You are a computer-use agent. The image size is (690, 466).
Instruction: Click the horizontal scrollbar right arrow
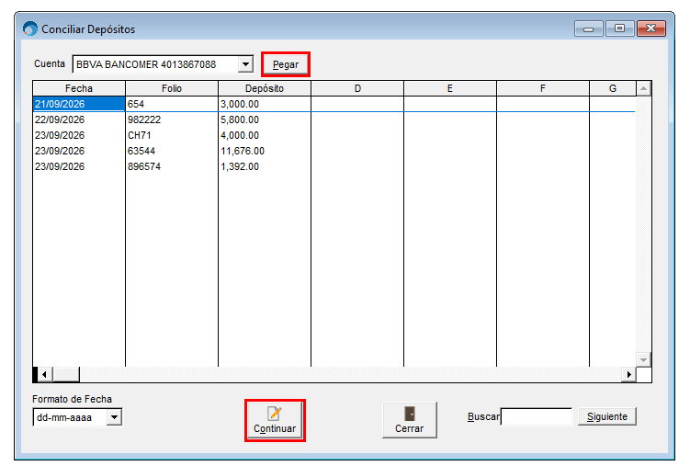coord(628,374)
